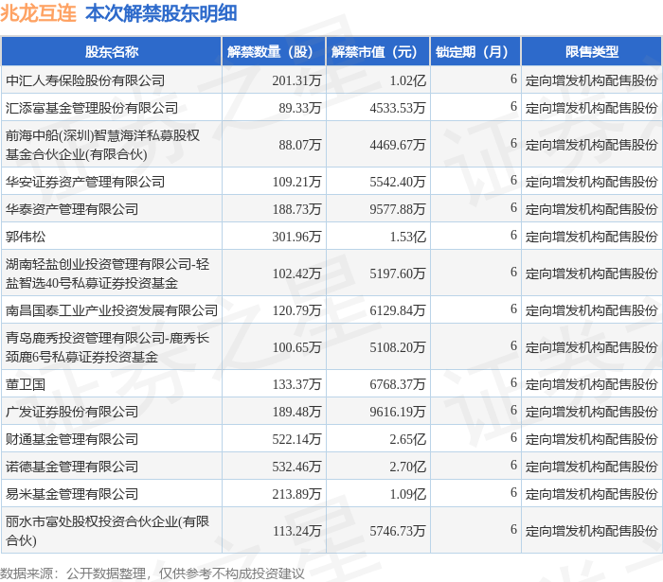Select the 中汇人寿保险股份有限公司 row name
This screenshot has width=663, height=582.
click(85, 80)
